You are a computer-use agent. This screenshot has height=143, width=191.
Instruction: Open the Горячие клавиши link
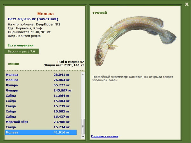105,136
